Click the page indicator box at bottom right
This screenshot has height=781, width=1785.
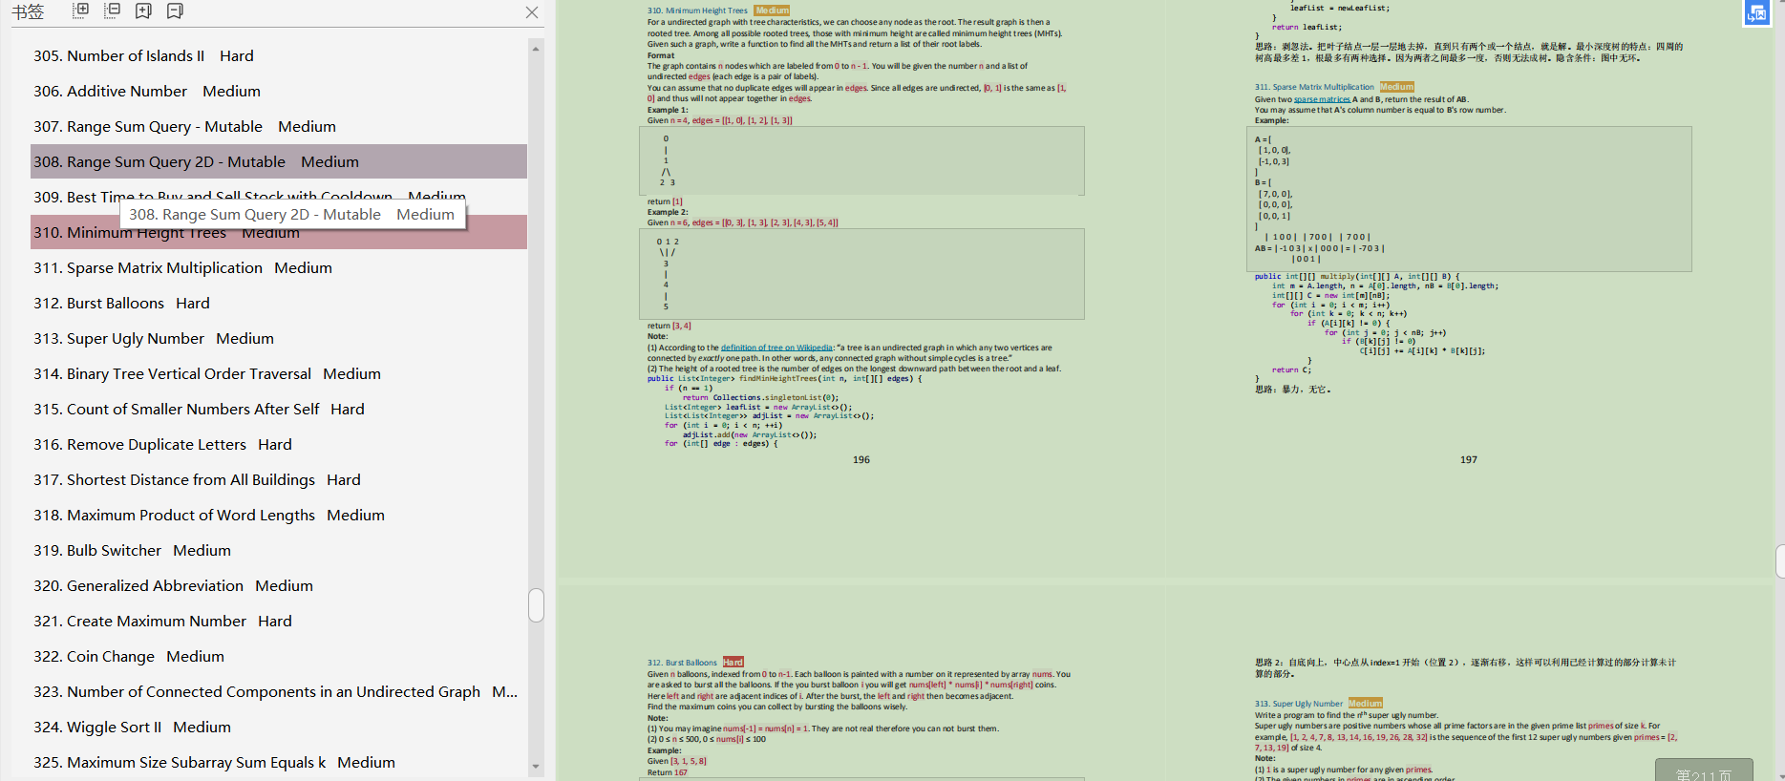(1704, 770)
